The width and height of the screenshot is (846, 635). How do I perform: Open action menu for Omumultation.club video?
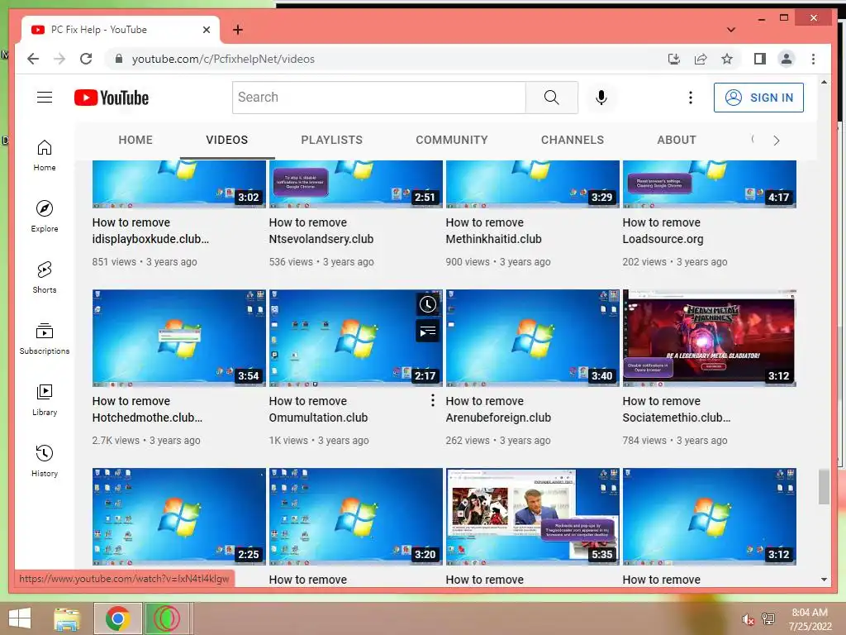432,400
